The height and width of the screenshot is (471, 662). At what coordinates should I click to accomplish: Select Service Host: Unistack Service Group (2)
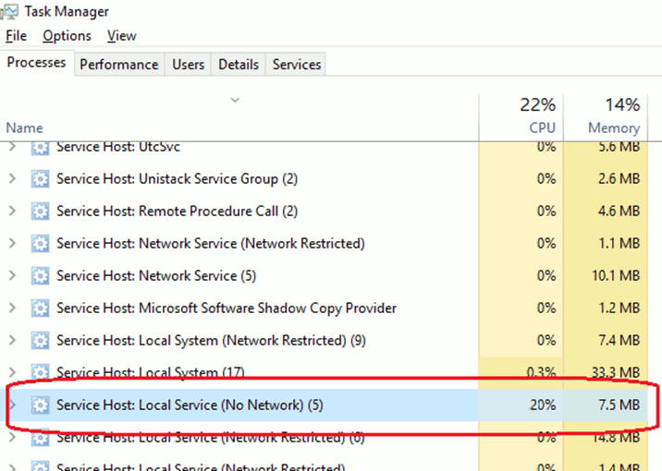pos(177,179)
